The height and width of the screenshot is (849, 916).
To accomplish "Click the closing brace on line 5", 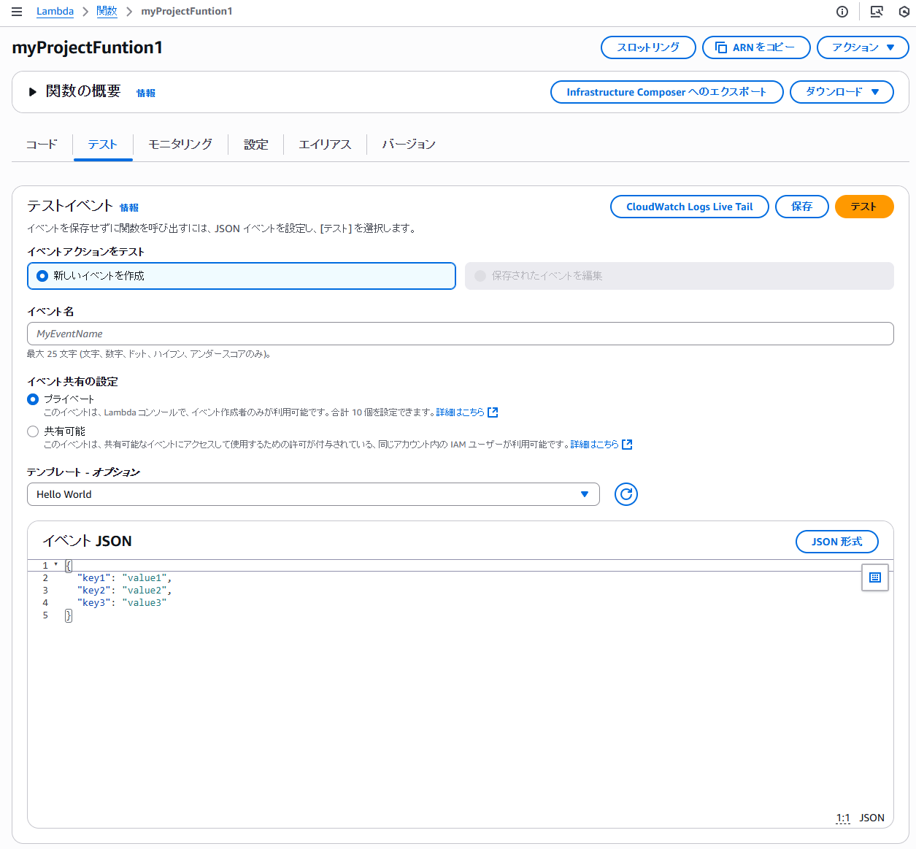I will (x=69, y=615).
